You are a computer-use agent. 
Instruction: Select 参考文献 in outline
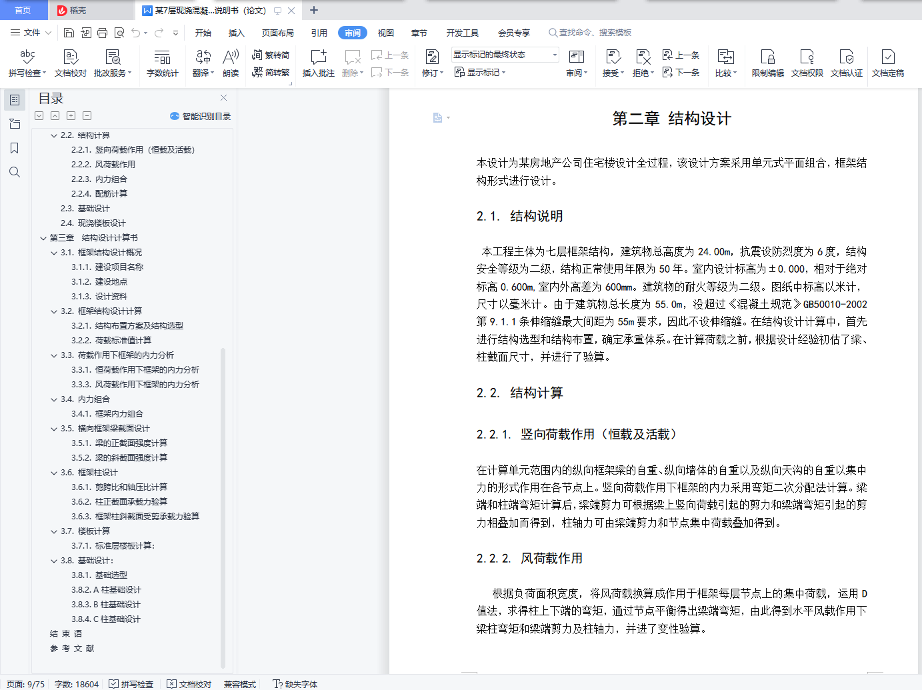72,649
